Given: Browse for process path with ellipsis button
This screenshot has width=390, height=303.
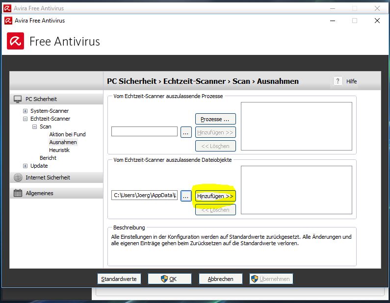Looking at the screenshot, I should [x=186, y=132].
